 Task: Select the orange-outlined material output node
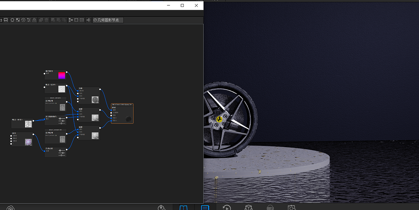[x=122, y=113]
